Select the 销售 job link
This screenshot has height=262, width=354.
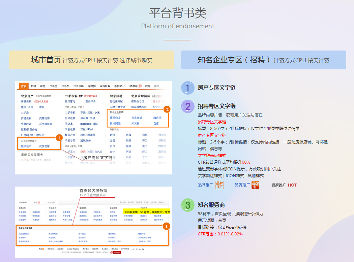112,135
